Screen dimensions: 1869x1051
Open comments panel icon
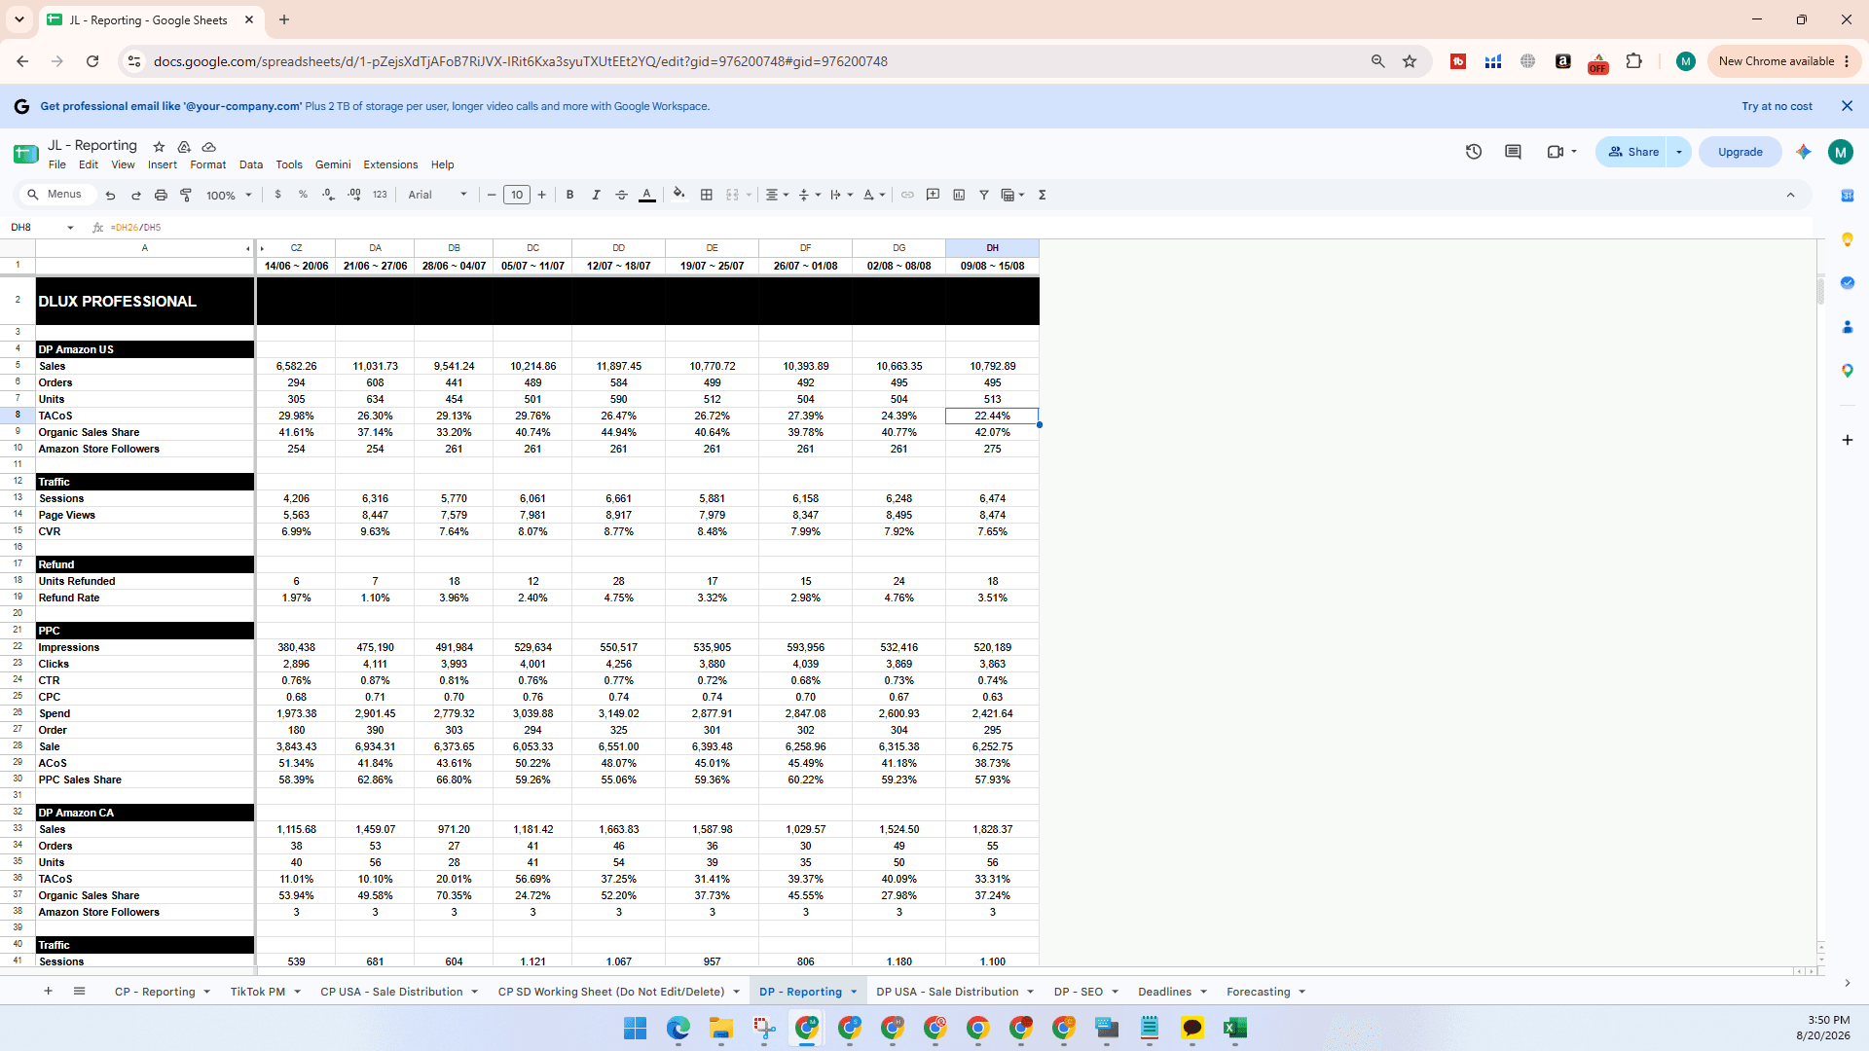(1513, 152)
